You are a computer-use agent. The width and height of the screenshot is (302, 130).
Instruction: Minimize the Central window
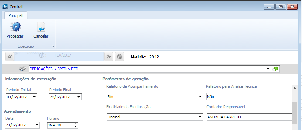269,7
